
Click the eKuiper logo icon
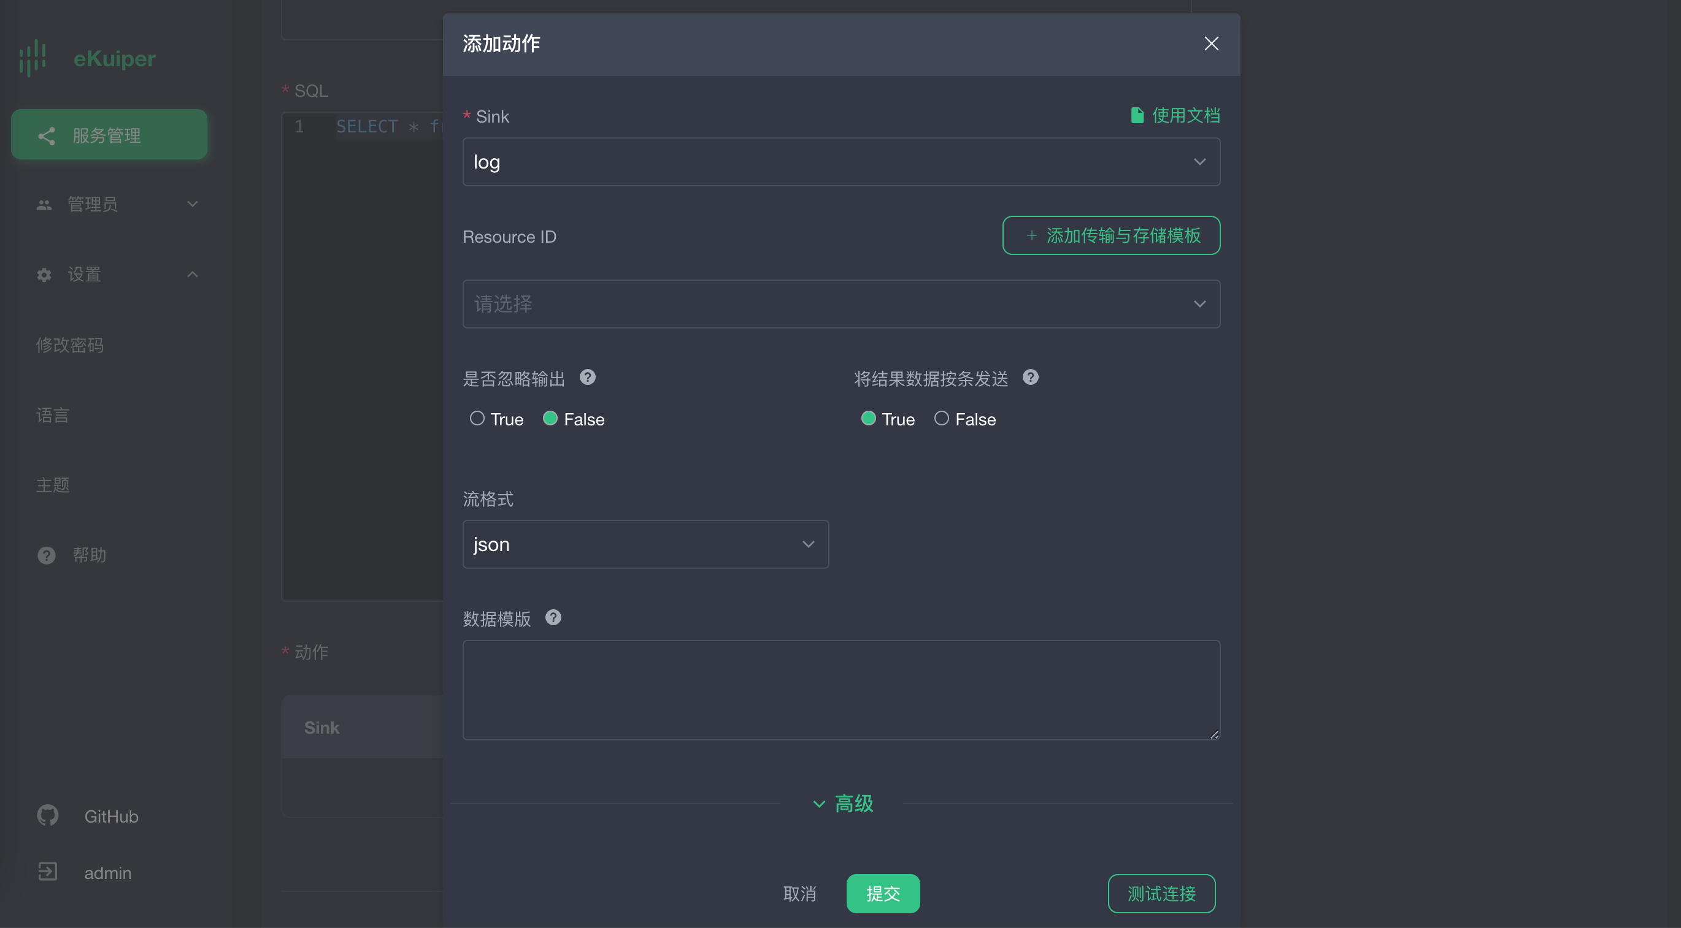click(x=33, y=58)
